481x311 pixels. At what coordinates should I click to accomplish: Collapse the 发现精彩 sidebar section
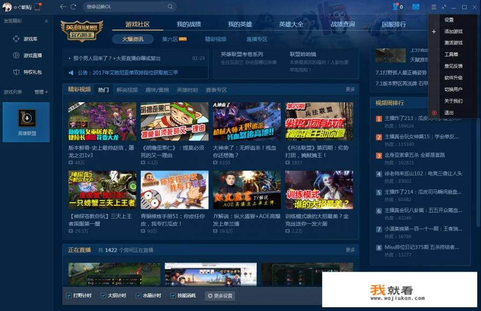point(46,21)
